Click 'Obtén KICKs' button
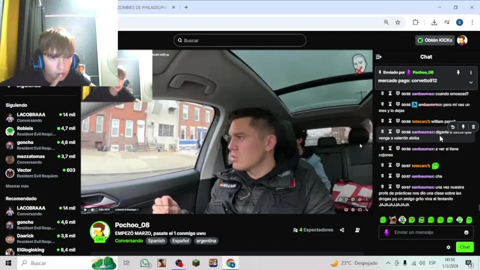The width and height of the screenshot is (480, 270). pos(435,40)
